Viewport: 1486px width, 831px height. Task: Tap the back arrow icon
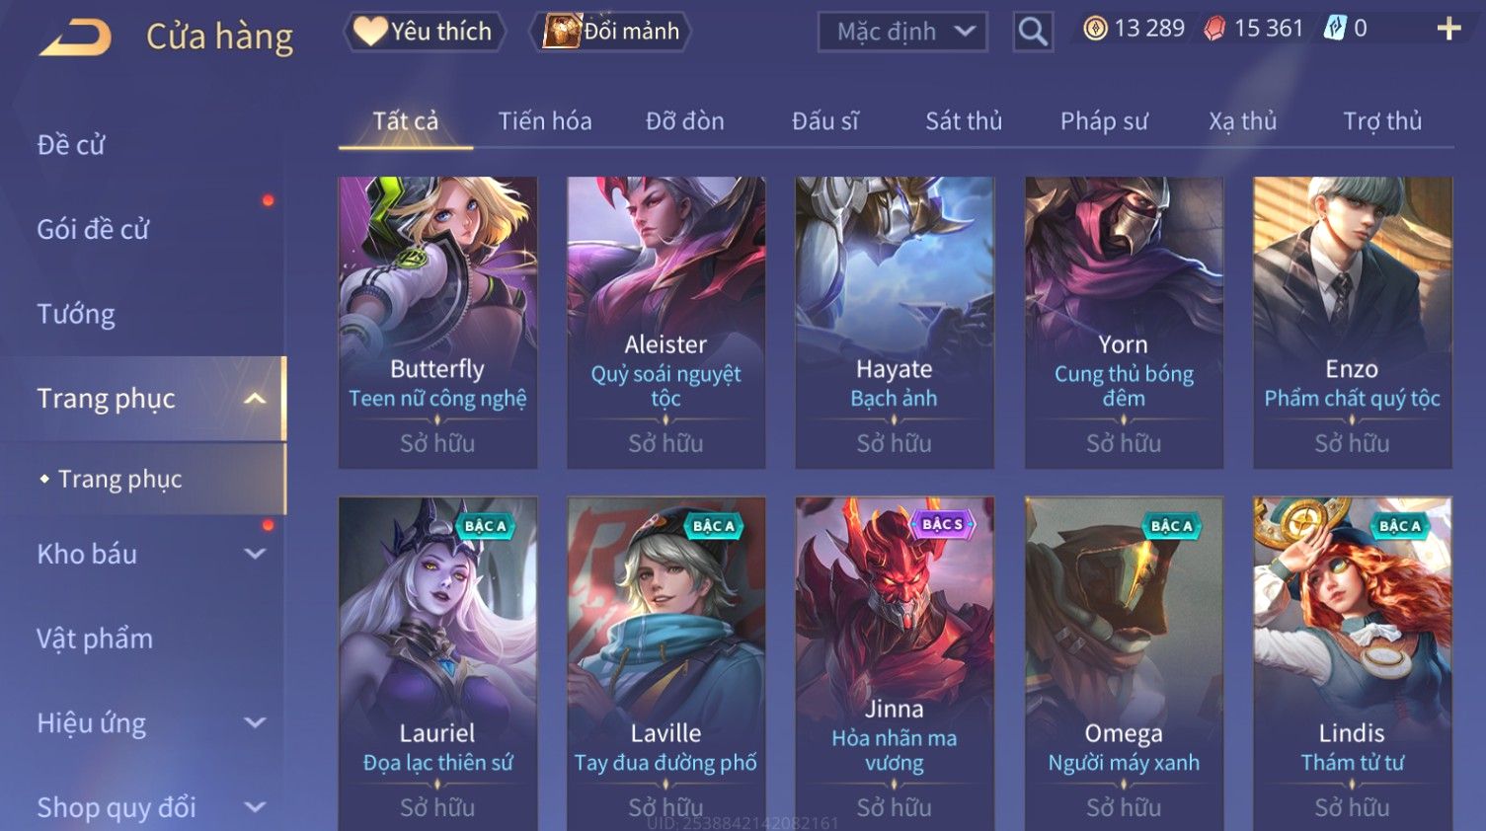75,37
